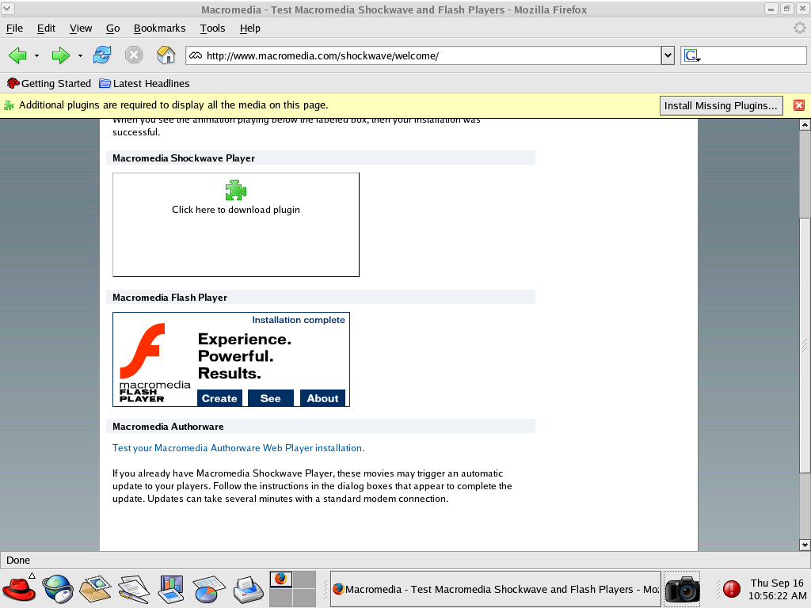Image resolution: width=811 pixels, height=608 pixels.
Task: Click the 'Done' status bar text
Action: pyautogui.click(x=18, y=560)
